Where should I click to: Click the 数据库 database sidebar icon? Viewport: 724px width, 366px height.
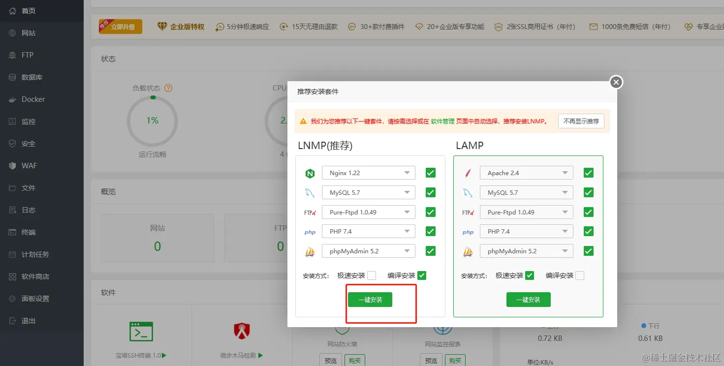[x=13, y=77]
